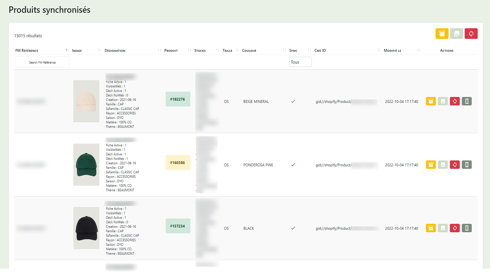Click image button for BEIGE MINERAL row

click(x=443, y=101)
